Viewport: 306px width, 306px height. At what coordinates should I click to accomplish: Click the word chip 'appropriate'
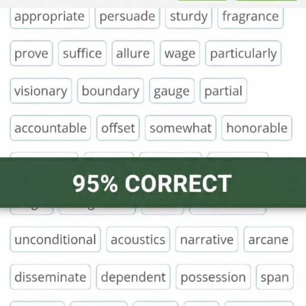(x=49, y=16)
